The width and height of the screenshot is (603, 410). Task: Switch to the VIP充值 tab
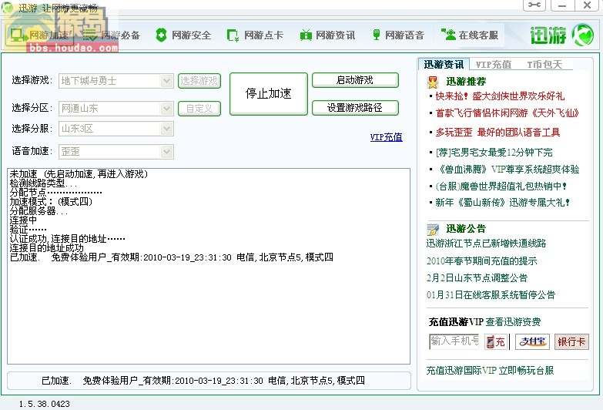pos(494,64)
